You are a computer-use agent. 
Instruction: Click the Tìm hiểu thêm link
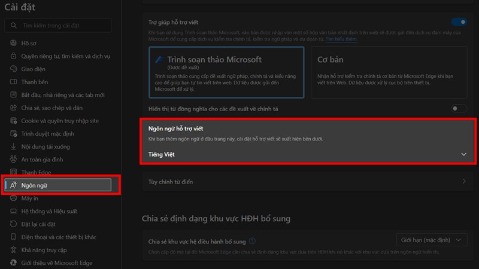tap(341, 39)
